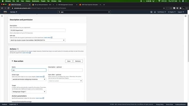This screenshot has height=106, width=189.
Task: Bookmark this page with the star icon
Action: (x=164, y=8)
